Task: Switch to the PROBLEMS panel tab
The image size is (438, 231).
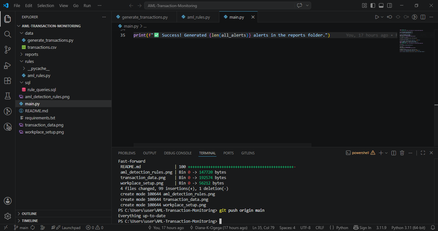Action: pos(127,153)
